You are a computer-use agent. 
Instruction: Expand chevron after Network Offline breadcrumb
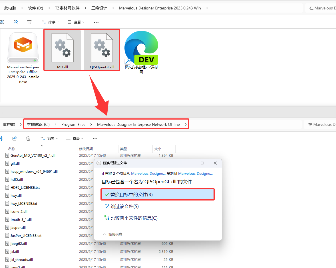coord(186,124)
